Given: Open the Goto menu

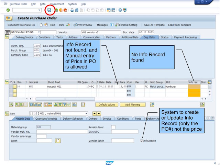Looking at the screenshot, I should coord(43,4).
